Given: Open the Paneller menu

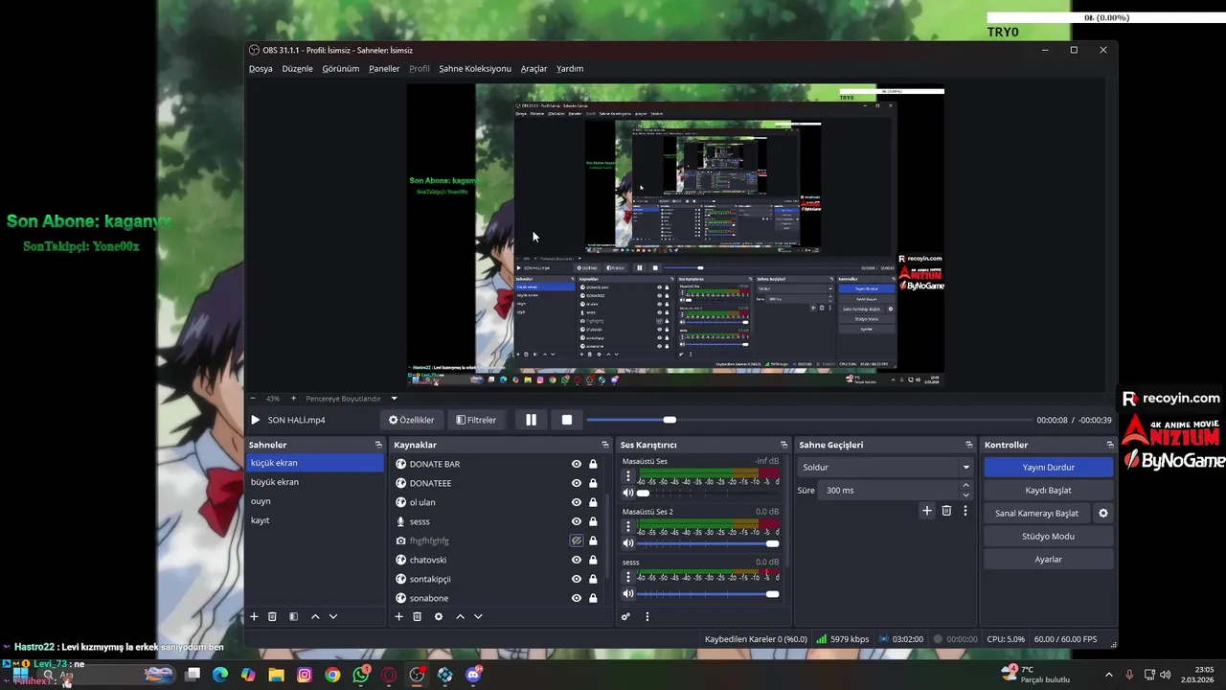Looking at the screenshot, I should click(384, 69).
